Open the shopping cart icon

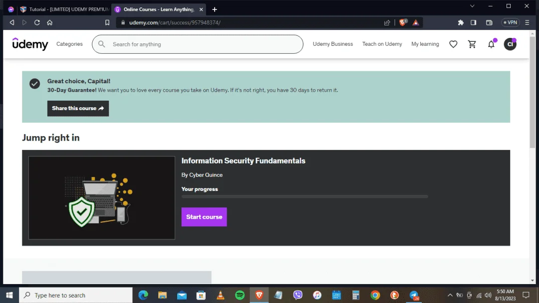472,44
